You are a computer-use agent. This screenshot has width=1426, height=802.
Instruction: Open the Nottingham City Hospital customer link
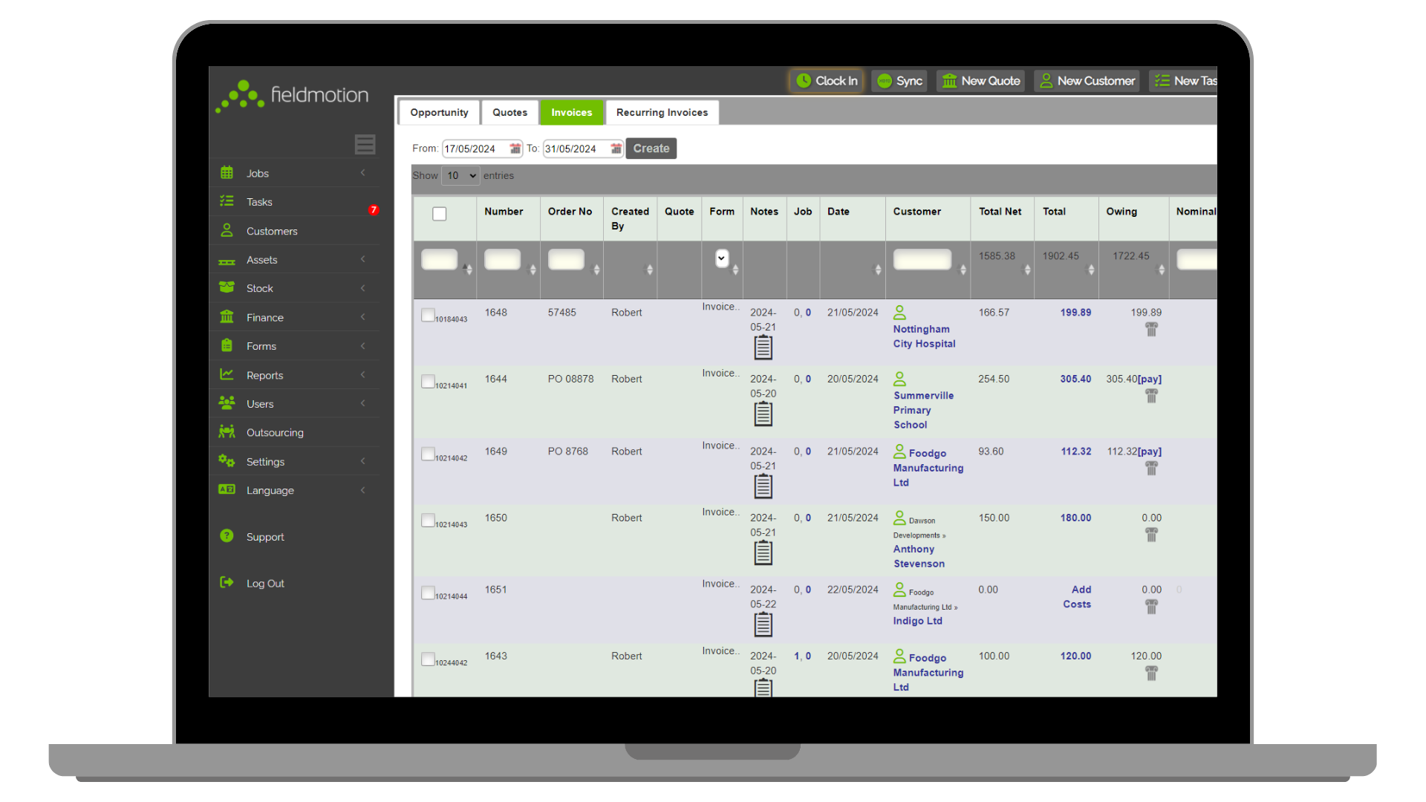tap(923, 336)
